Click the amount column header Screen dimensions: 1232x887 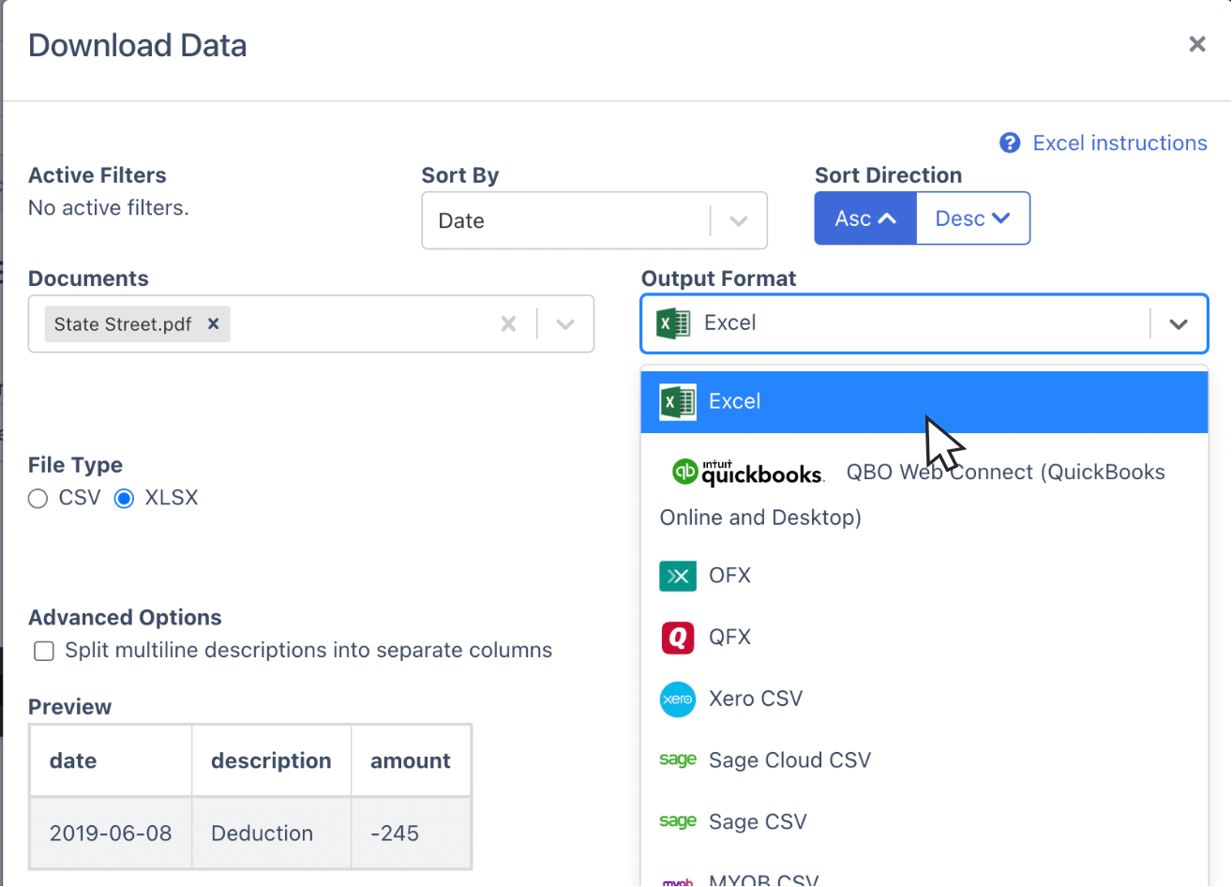(x=411, y=760)
